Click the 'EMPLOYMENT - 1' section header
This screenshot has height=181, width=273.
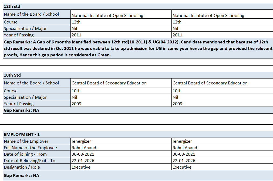[22, 134]
